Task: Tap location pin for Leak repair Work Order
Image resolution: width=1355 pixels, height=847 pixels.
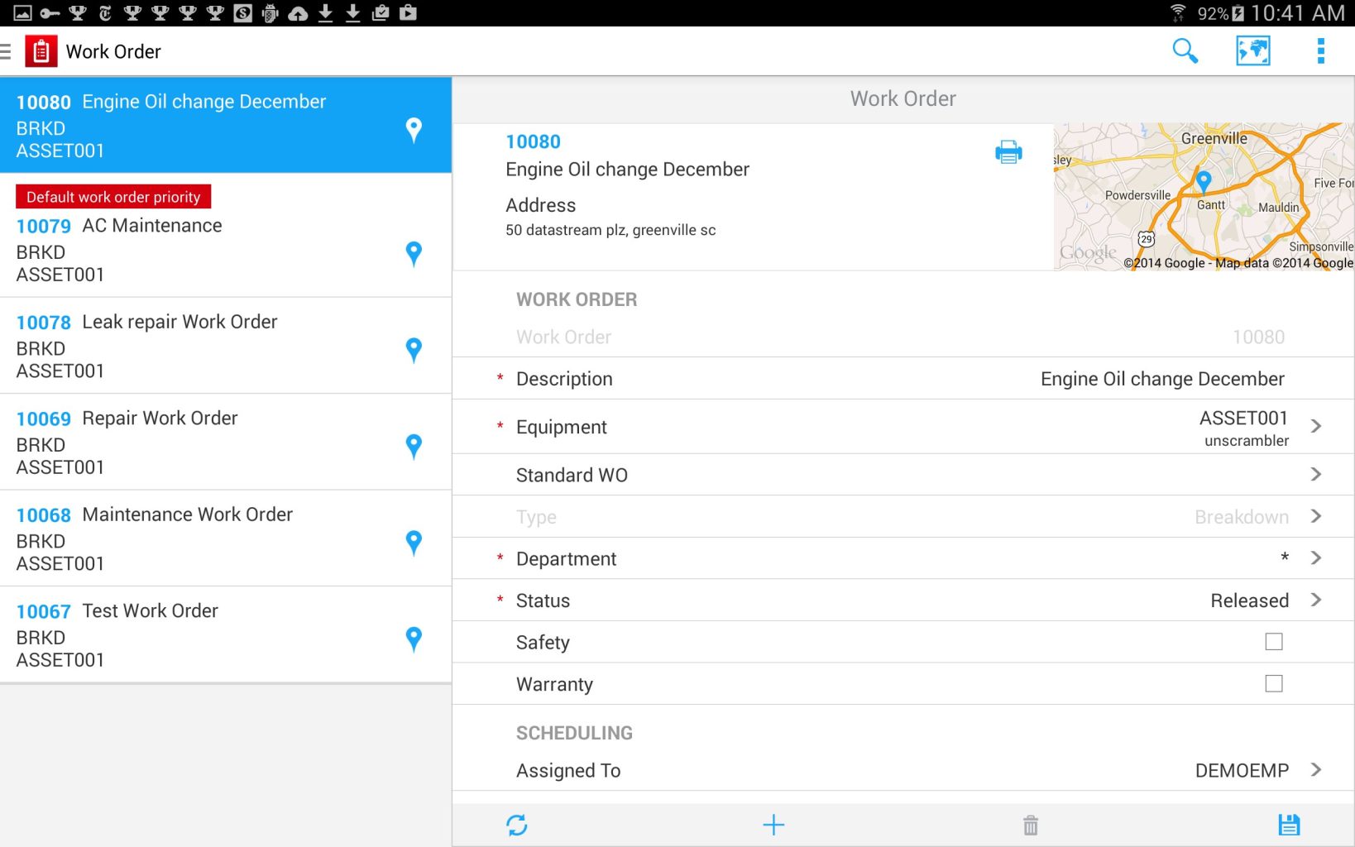Action: click(414, 350)
